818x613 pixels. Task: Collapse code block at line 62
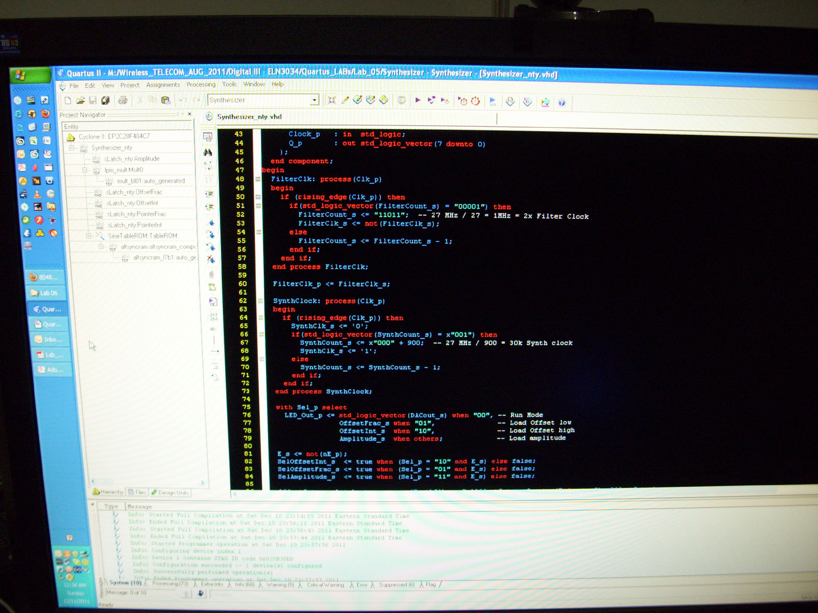(260, 301)
